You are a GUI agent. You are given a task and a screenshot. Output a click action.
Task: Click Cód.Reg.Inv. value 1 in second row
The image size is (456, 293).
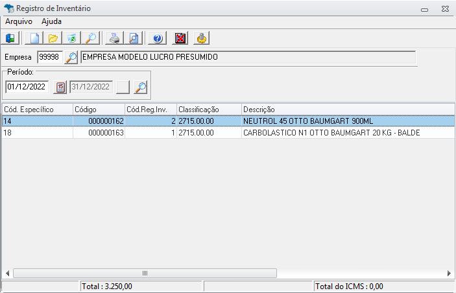click(x=150, y=133)
